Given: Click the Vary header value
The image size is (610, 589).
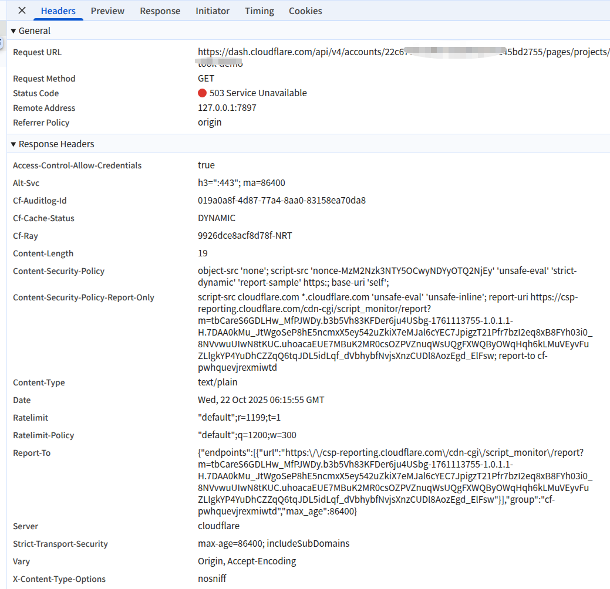Looking at the screenshot, I should [247, 561].
